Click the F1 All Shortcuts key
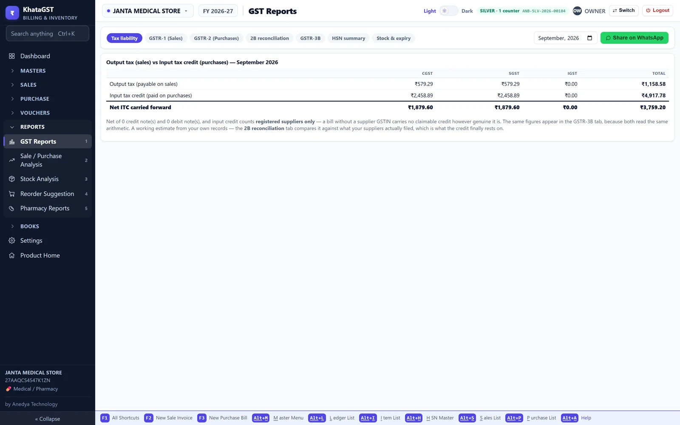 (120, 418)
